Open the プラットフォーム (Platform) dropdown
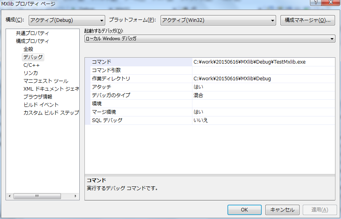 pyautogui.click(x=218, y=20)
